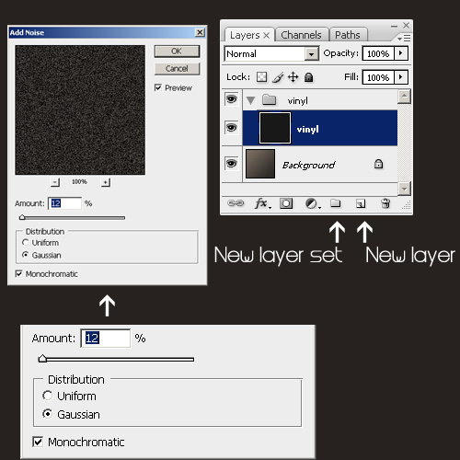Open the Opacity slider arrow

click(x=401, y=53)
